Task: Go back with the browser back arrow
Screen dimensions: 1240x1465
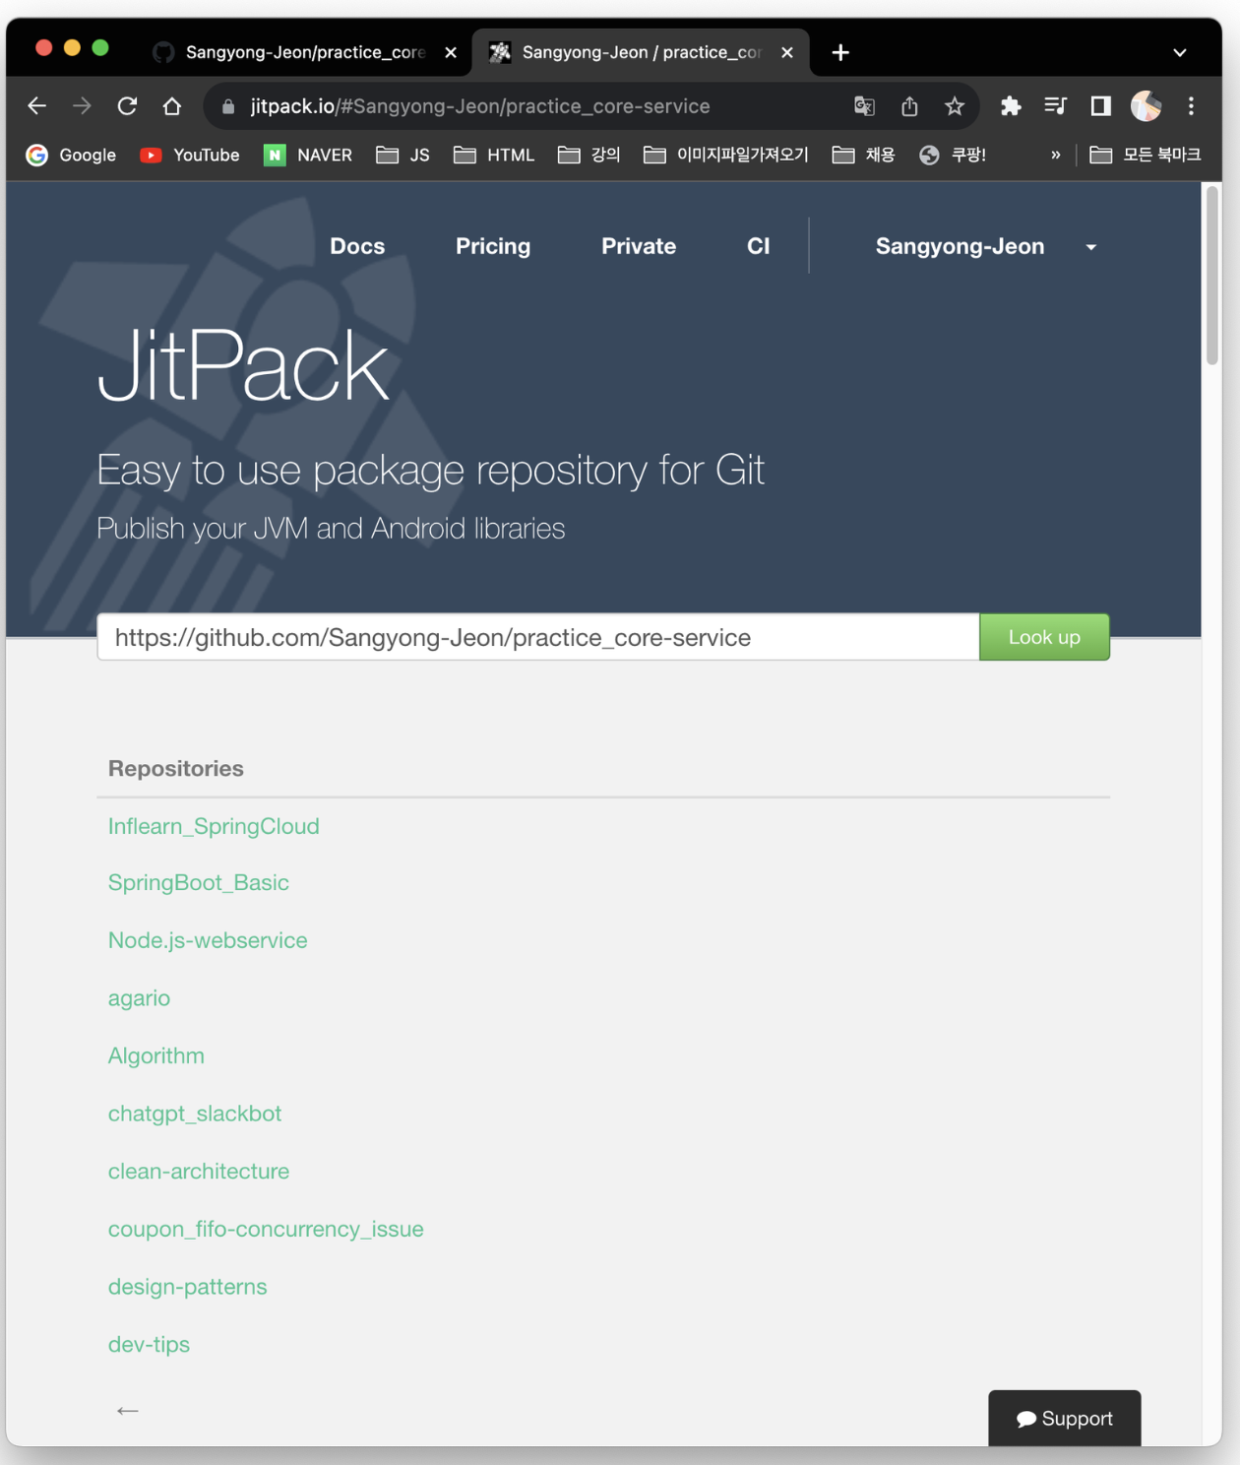Action: tap(37, 106)
